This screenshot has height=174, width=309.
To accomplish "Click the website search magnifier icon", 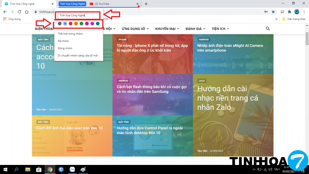I will coord(268,29).
